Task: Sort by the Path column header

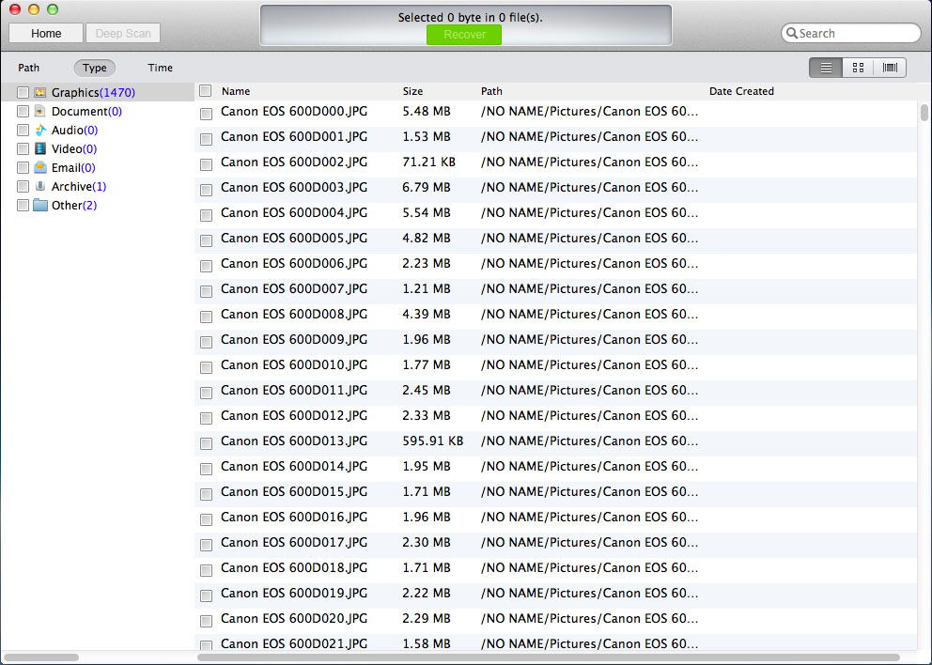Action: [x=491, y=91]
